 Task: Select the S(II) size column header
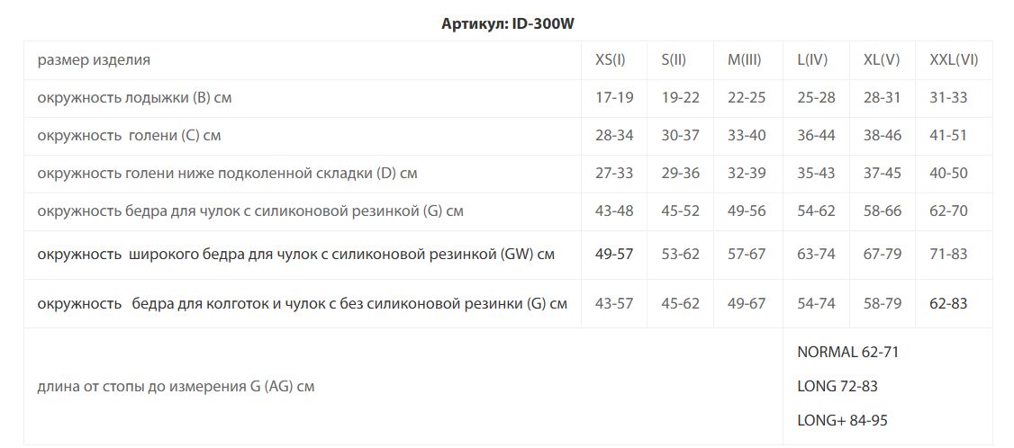click(674, 60)
